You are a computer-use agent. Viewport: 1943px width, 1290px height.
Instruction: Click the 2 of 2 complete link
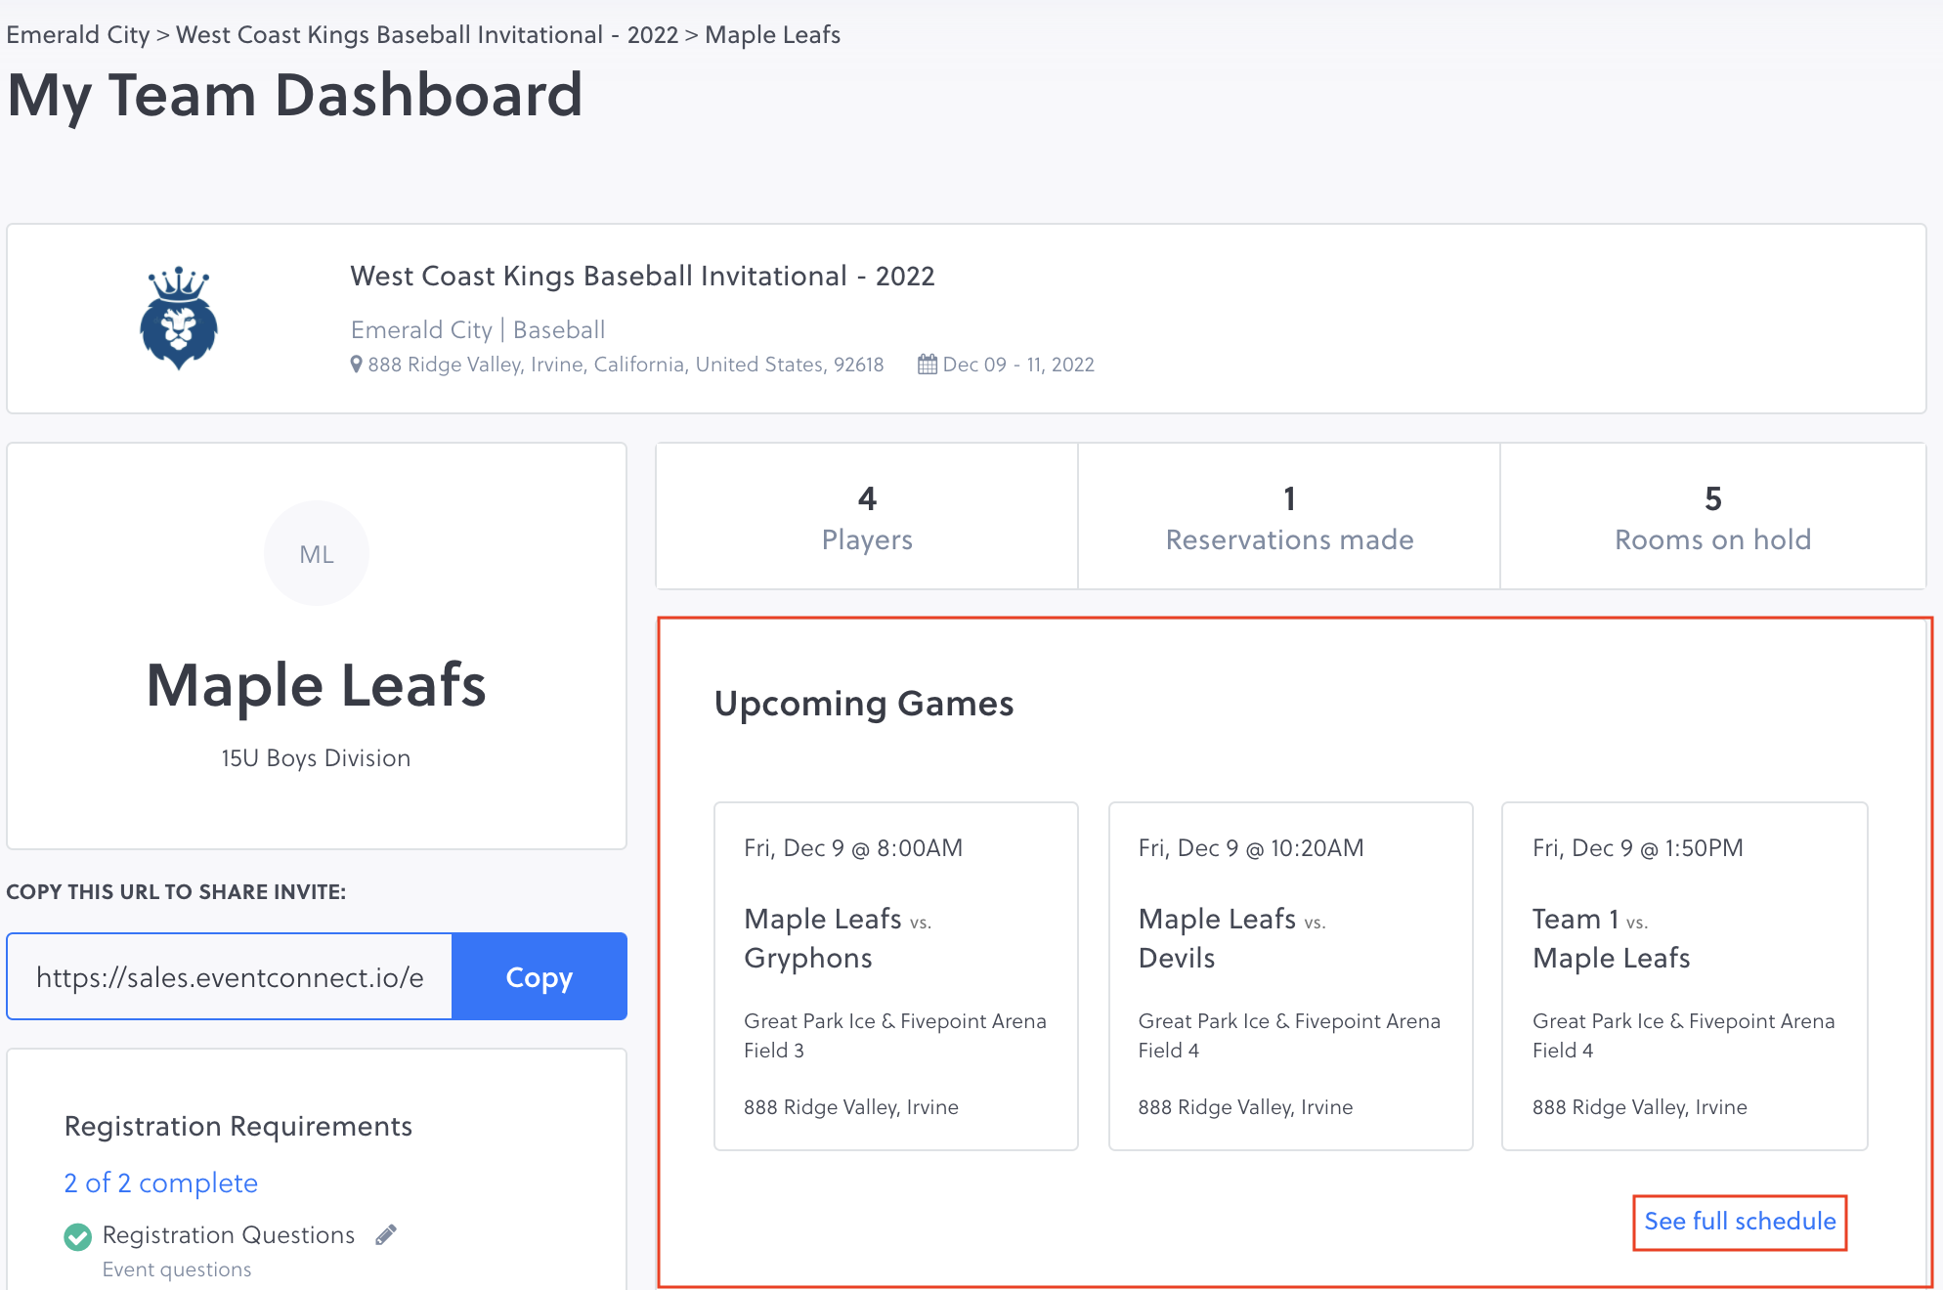[x=161, y=1182]
